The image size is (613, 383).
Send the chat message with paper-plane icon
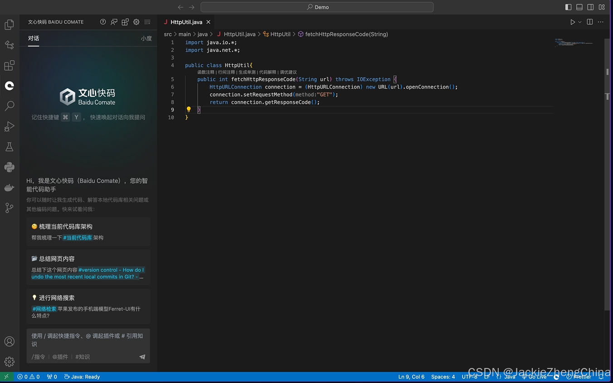tap(142, 357)
